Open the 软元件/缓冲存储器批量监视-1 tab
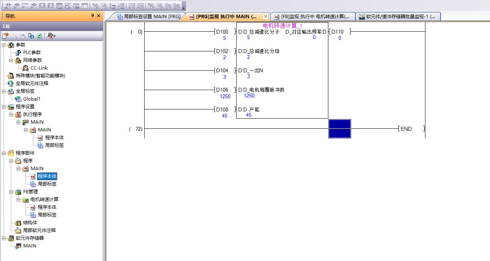Screen dimensions: 490x261 (x=398, y=17)
